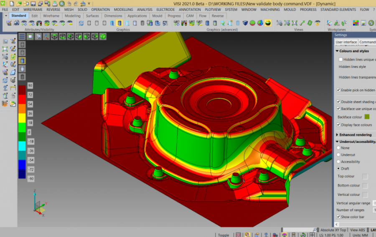This screenshot has width=376, height=237.
Task: Click the first green cube view icon in viewport
Action: (54, 37)
